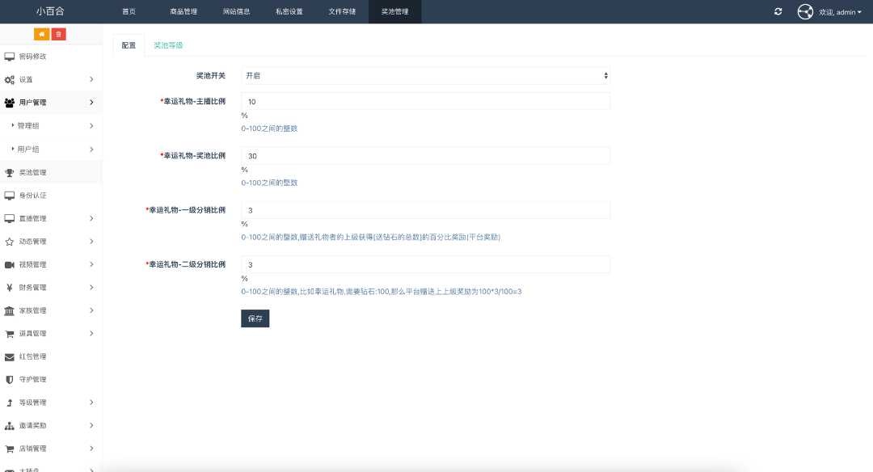Expand the 财务管理 chevron
The image size is (873, 472).
(x=91, y=287)
